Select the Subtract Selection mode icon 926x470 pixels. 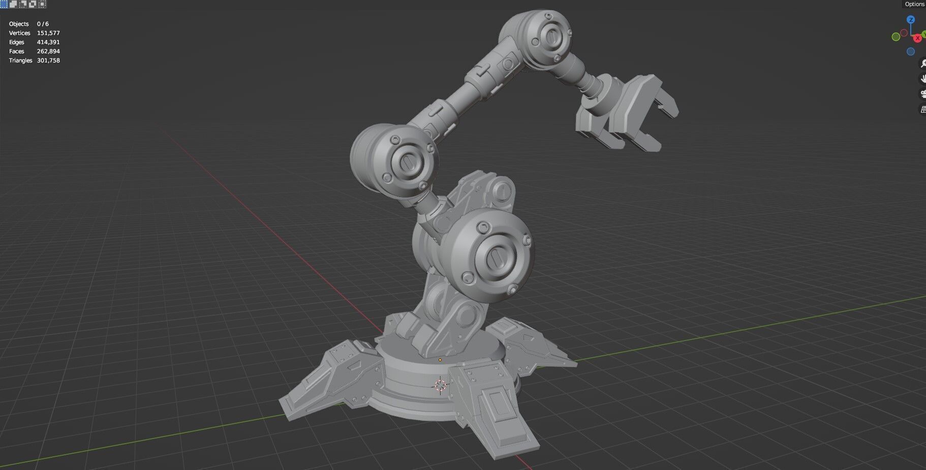23,4
